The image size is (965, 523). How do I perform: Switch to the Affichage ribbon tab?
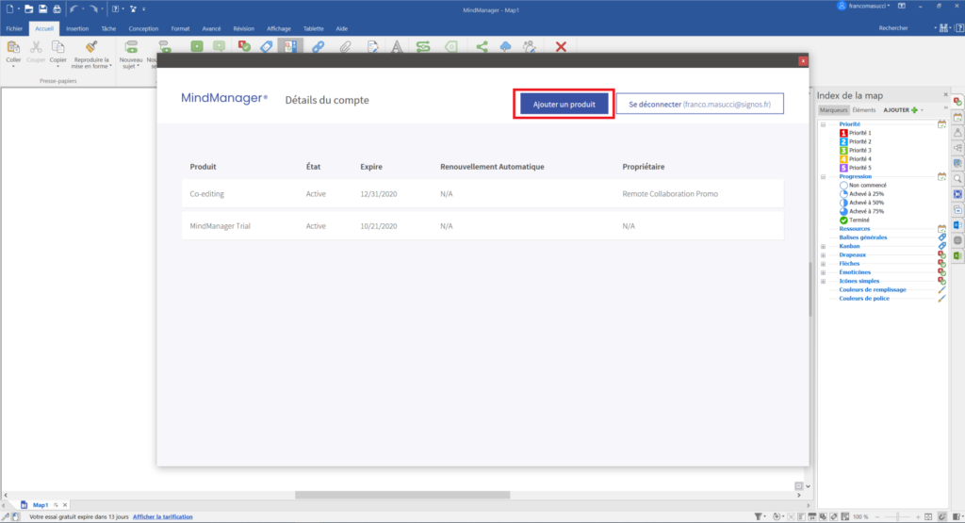pos(279,28)
